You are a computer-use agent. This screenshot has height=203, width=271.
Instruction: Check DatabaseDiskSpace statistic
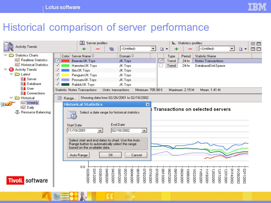coord(161,66)
